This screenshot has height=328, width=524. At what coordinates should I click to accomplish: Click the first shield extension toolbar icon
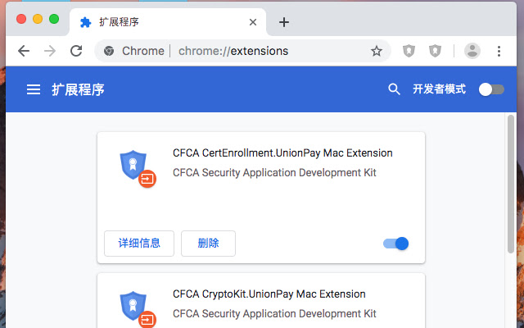pyautogui.click(x=409, y=51)
